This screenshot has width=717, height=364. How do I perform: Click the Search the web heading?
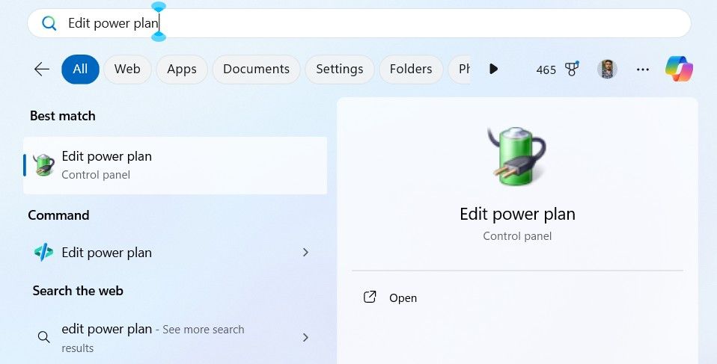(78, 291)
